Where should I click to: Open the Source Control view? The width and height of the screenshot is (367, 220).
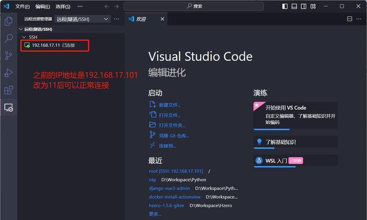click(x=8, y=56)
